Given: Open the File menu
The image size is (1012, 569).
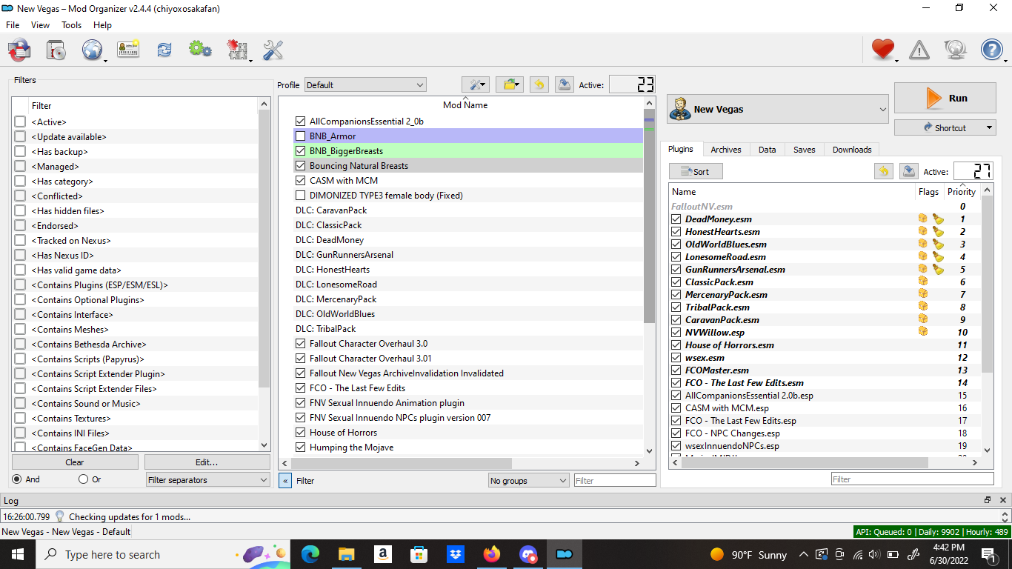Looking at the screenshot, I should tap(13, 25).
